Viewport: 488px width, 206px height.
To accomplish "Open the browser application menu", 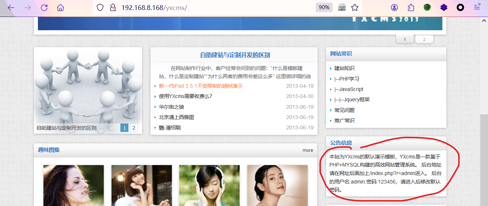I will coord(477,7).
